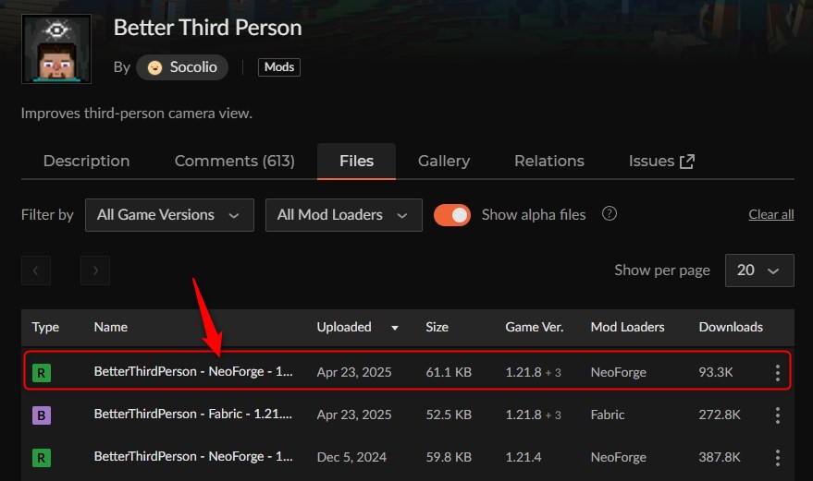Click the 272.8K downloads value

[720, 415]
